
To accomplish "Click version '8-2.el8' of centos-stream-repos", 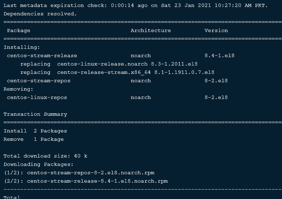I will click(x=216, y=81).
